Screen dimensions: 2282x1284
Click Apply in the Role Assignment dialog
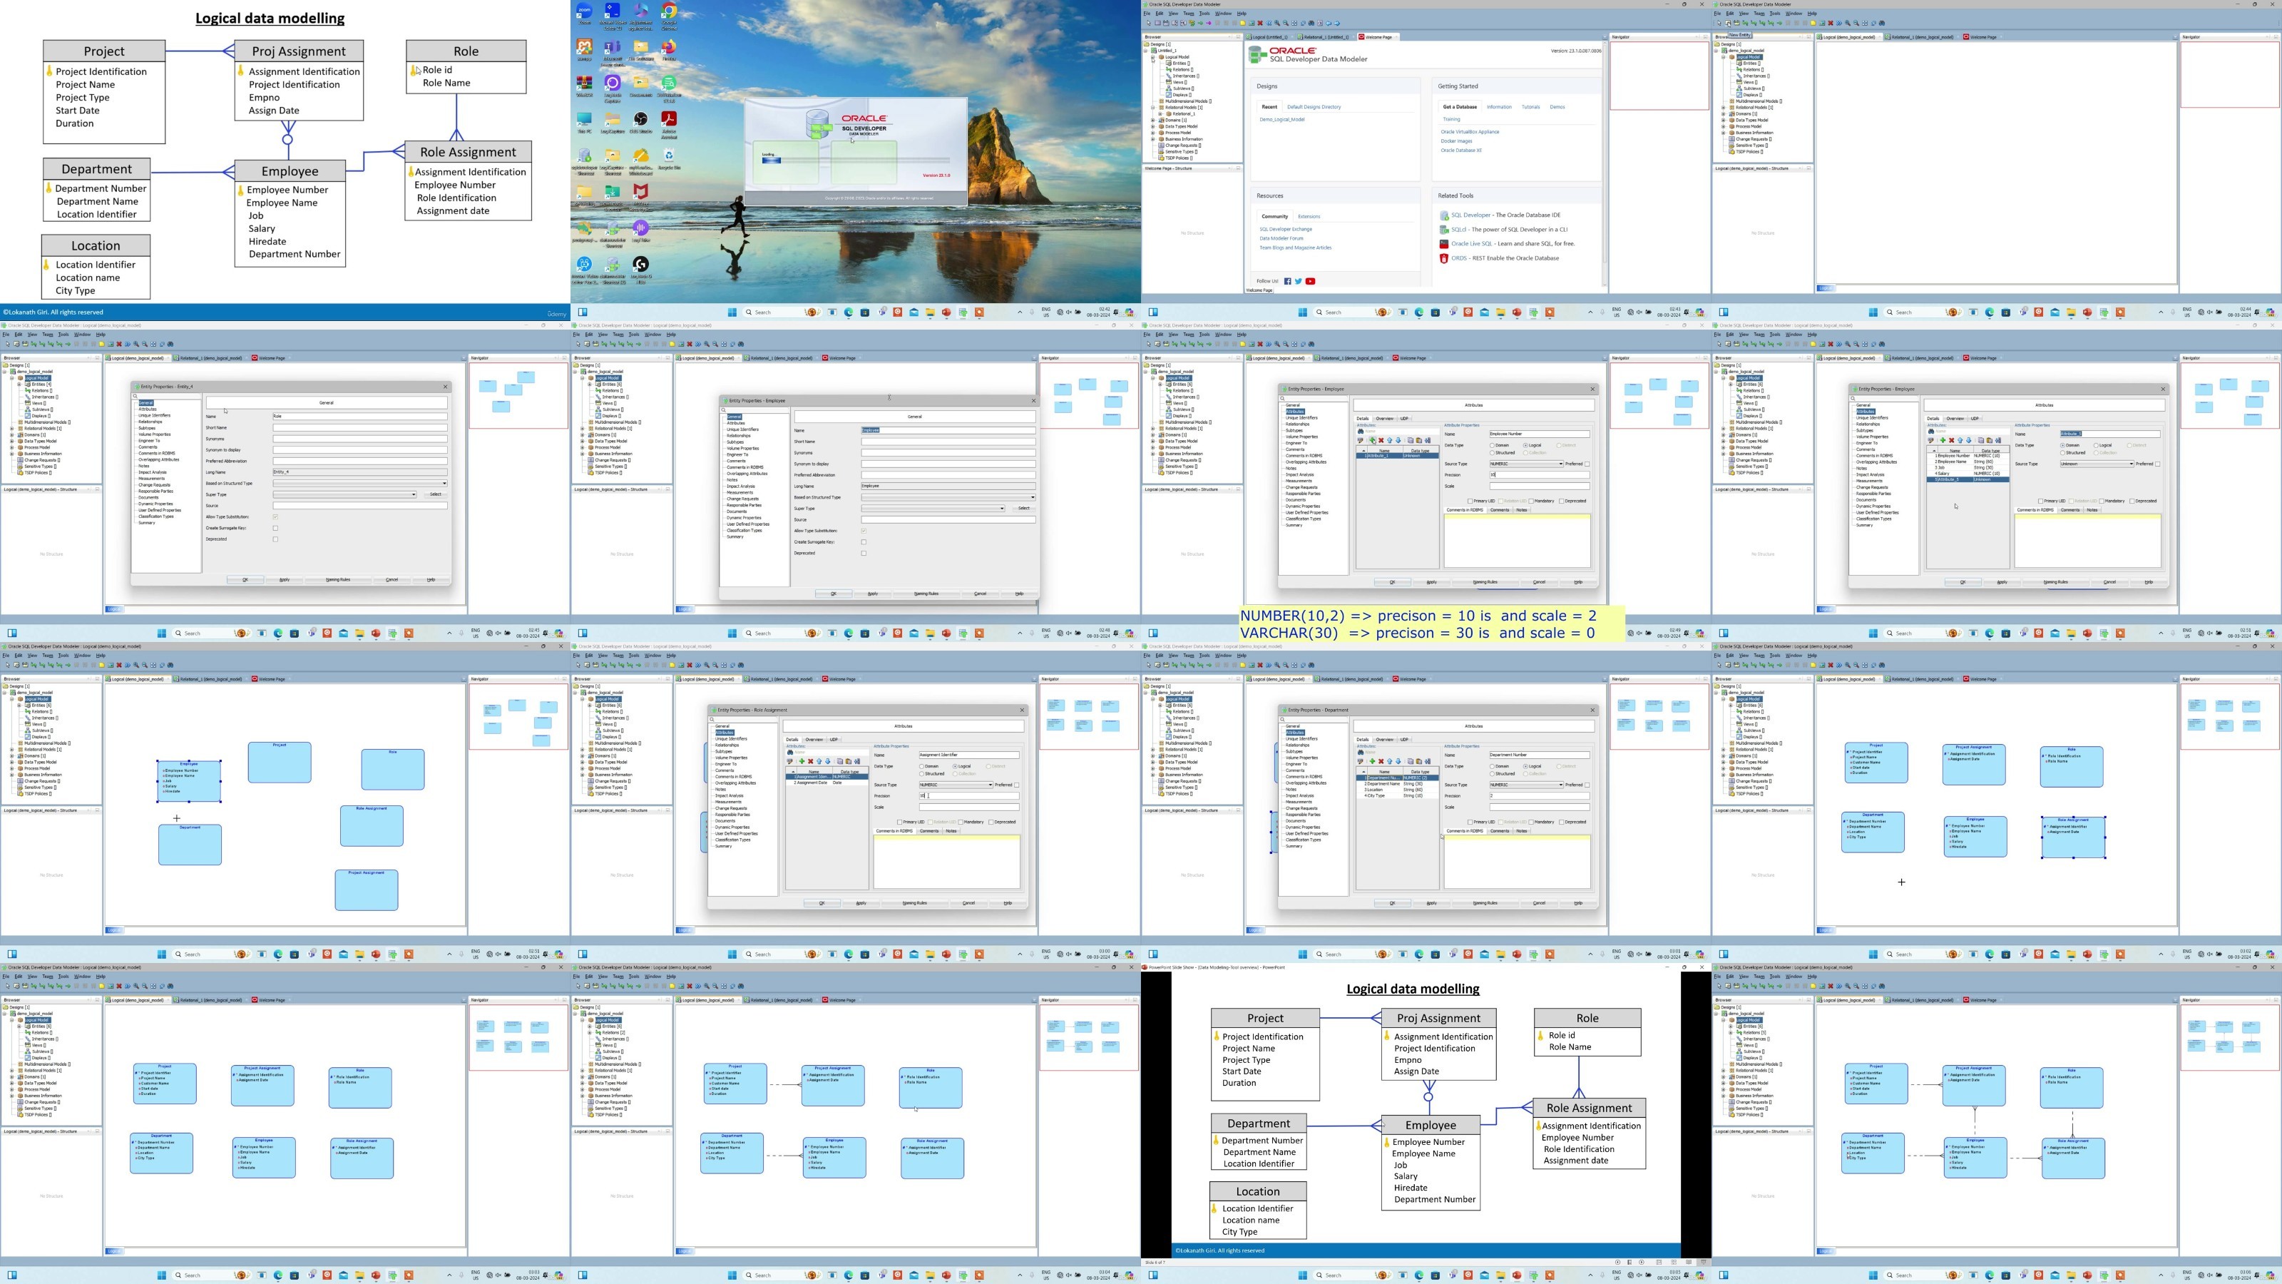click(861, 903)
